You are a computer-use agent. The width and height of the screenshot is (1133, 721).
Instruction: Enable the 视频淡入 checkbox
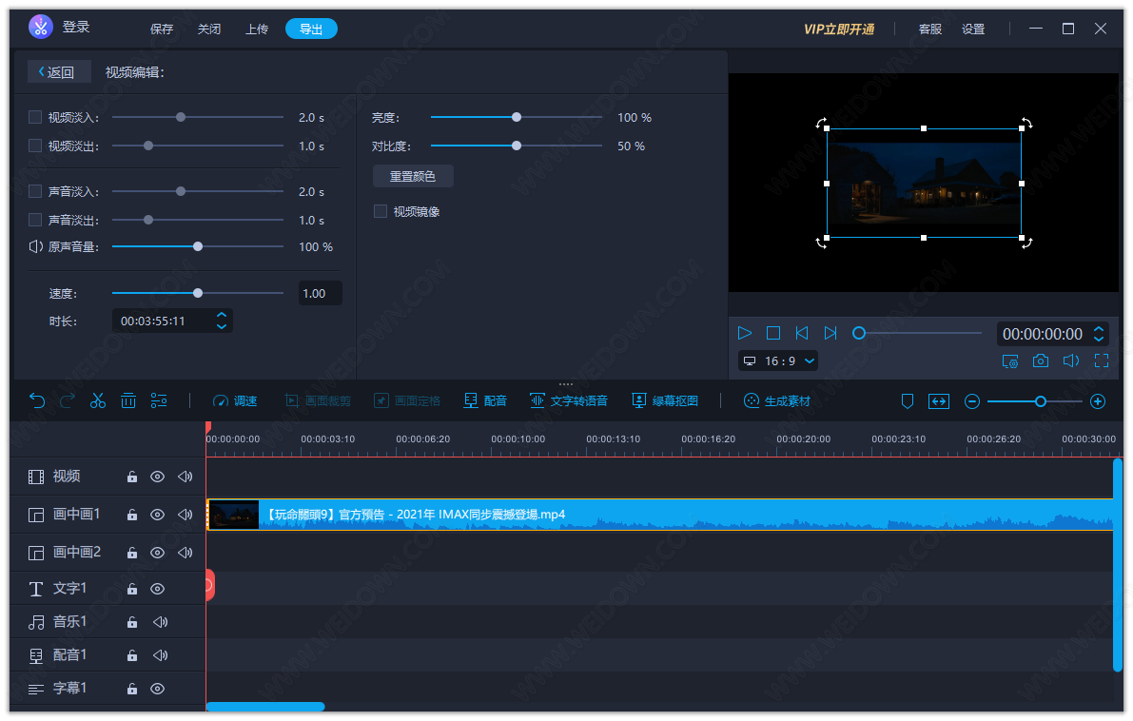[35, 117]
